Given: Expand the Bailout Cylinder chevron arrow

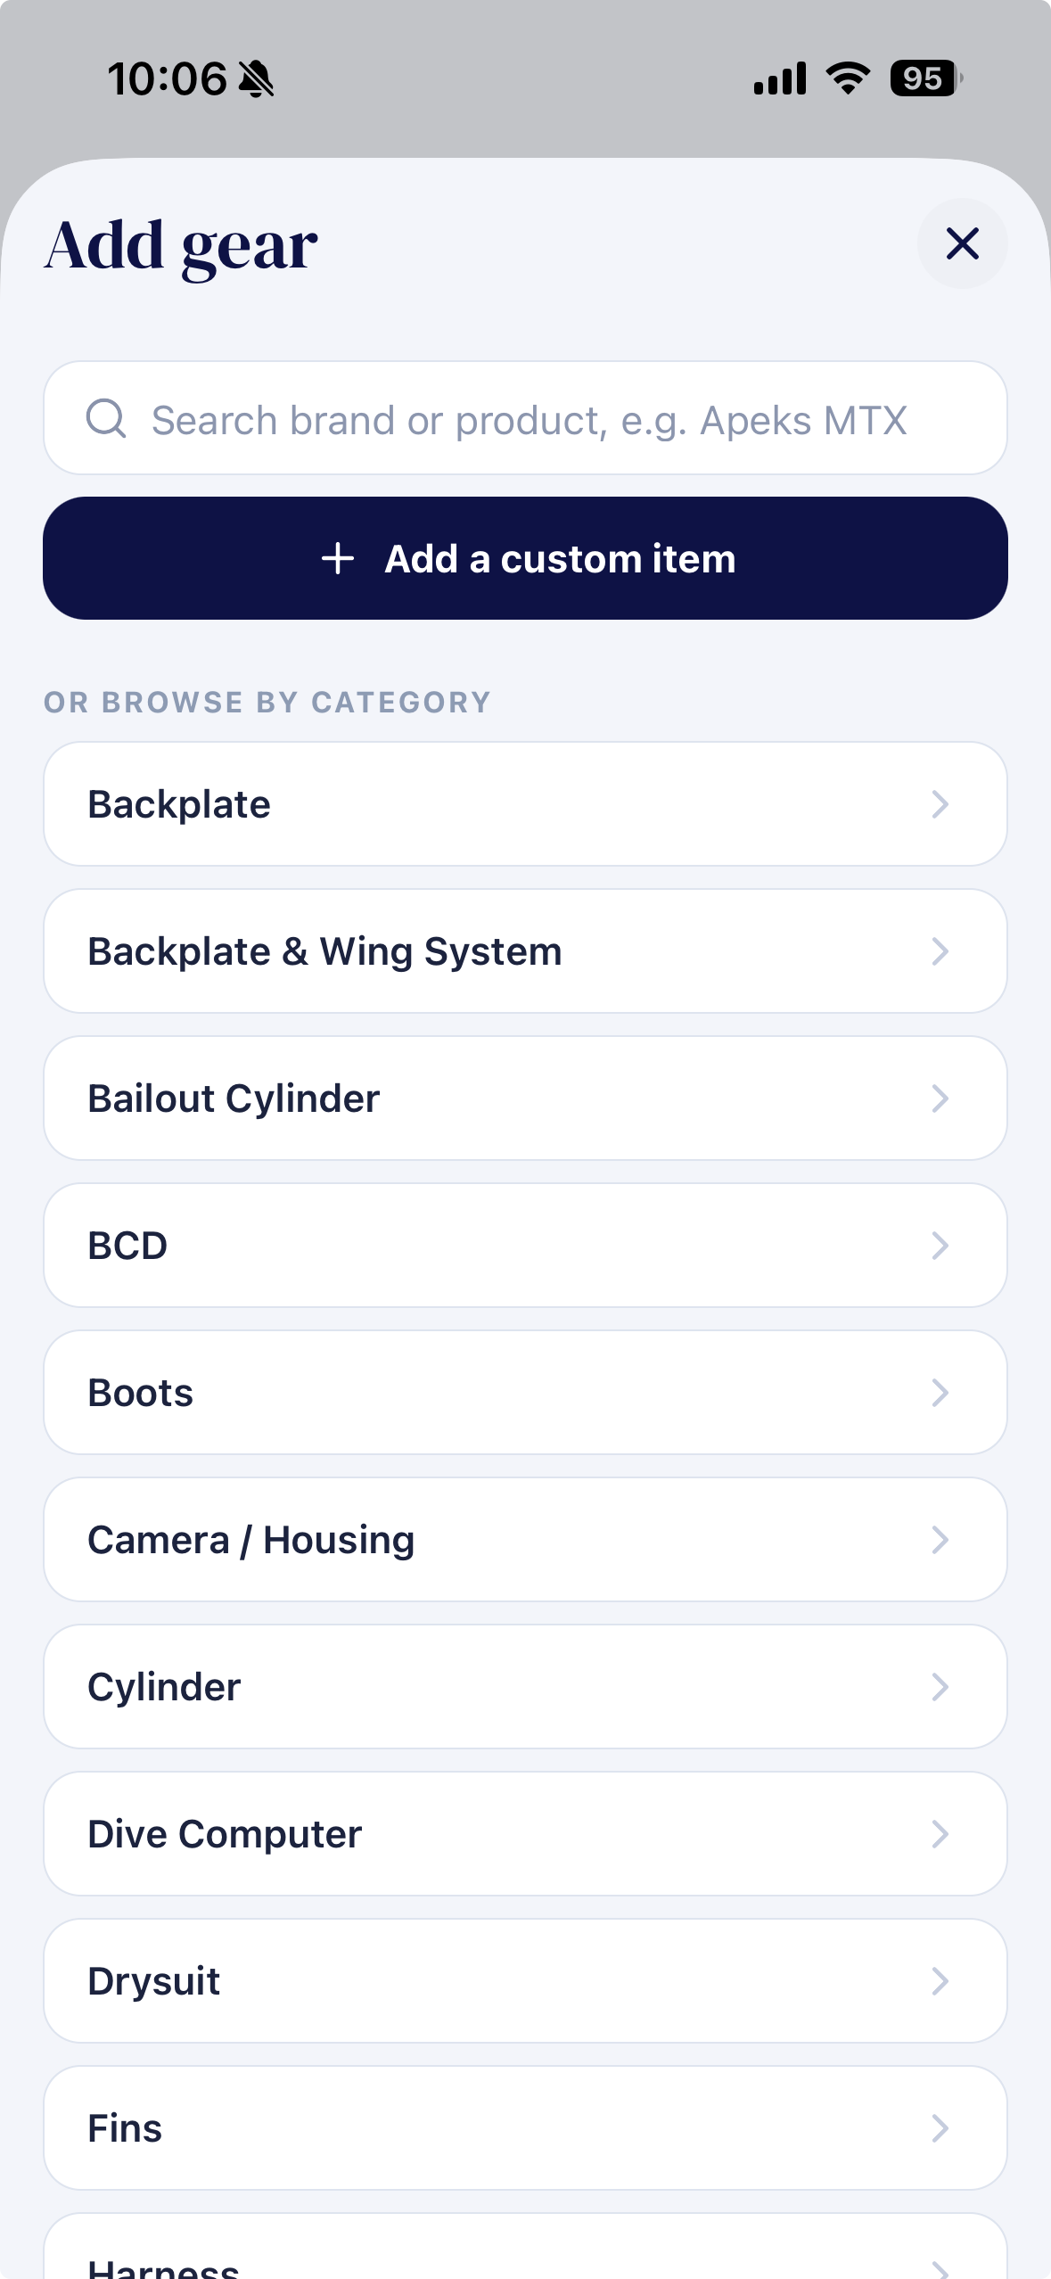Looking at the screenshot, I should pyautogui.click(x=940, y=1098).
